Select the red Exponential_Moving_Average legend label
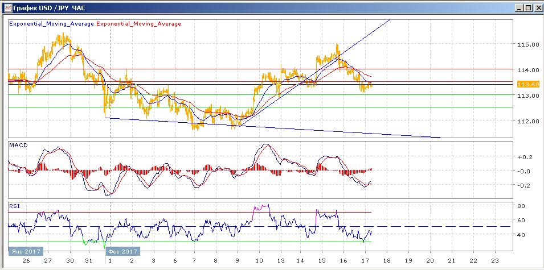Image resolution: width=544 pixels, height=270 pixels. pyautogui.click(x=139, y=24)
